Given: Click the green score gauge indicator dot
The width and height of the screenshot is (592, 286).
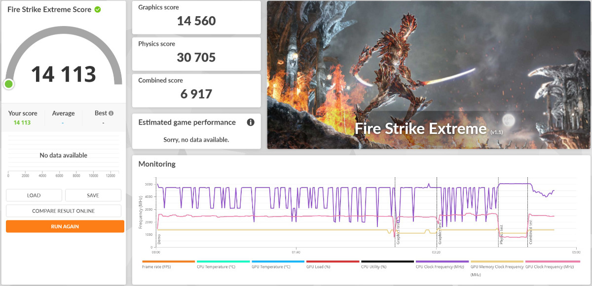Looking at the screenshot, I should [x=8, y=84].
